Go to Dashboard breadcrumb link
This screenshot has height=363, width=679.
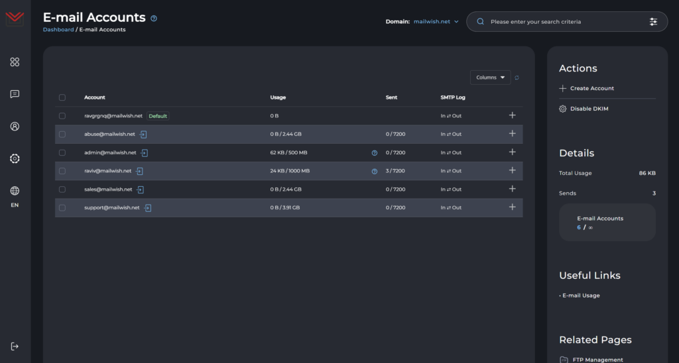pyautogui.click(x=58, y=30)
